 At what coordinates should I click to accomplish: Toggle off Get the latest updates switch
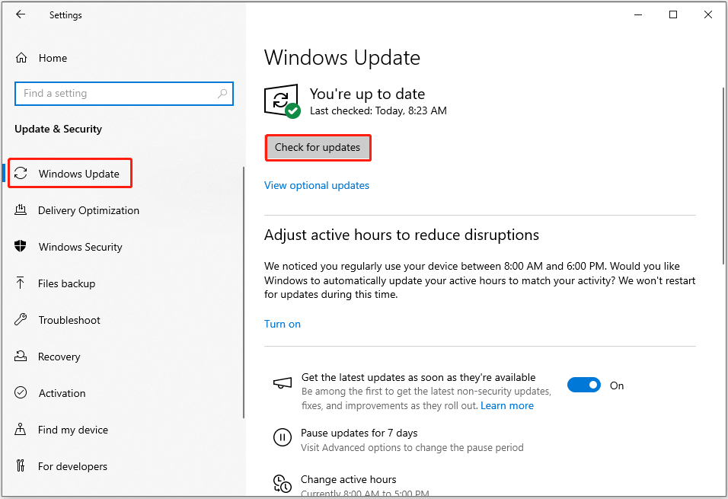pyautogui.click(x=584, y=385)
